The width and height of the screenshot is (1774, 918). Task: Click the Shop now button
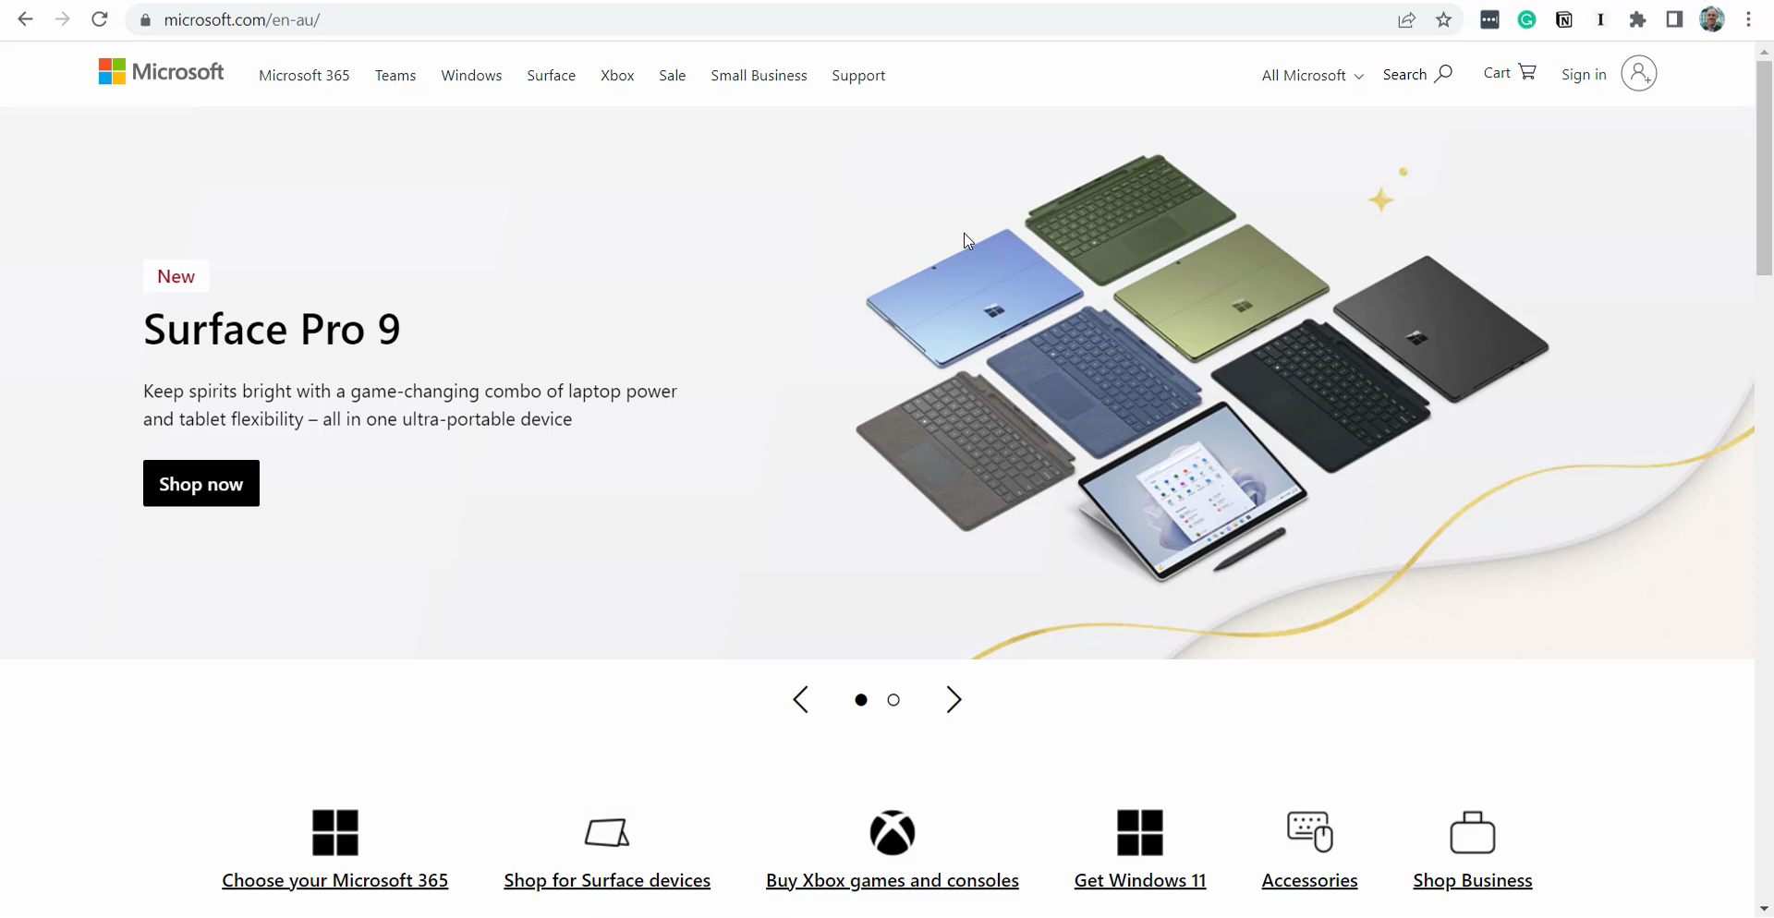click(201, 484)
